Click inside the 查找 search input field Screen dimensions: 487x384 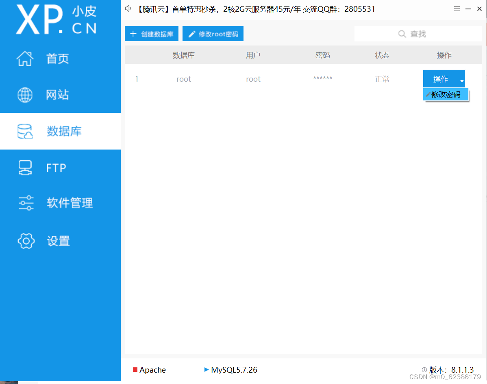point(423,34)
